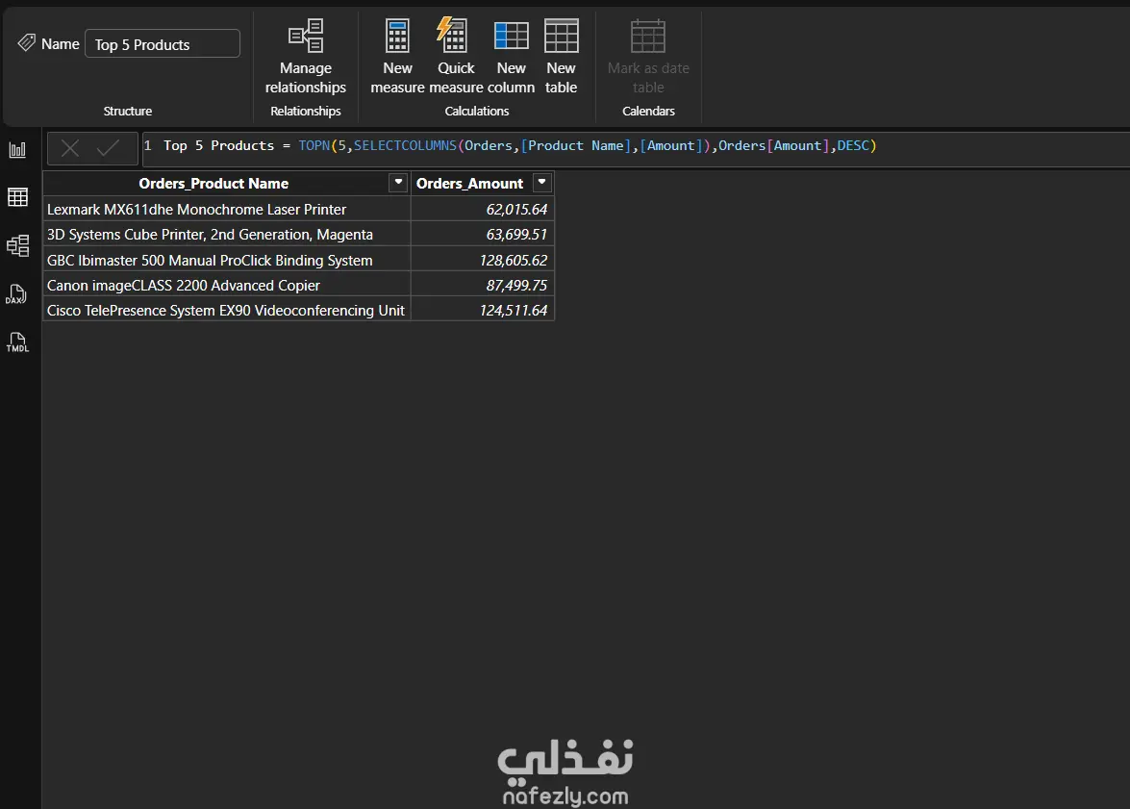Switch to Report view in sidebar
The image size is (1130, 809).
[x=17, y=149]
